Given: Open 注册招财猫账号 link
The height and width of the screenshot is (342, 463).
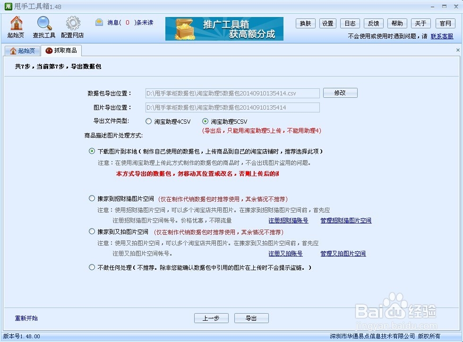Looking at the screenshot, I should click(x=288, y=220).
